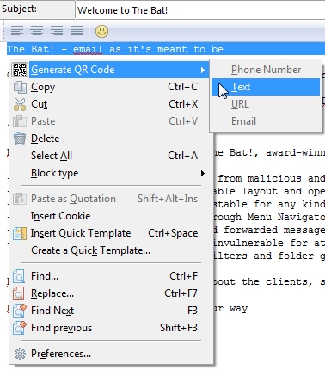Click the trash bin Delete icon
325x370 pixels.
pos(20,139)
